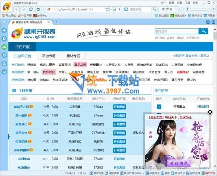
Task: Open the 工具 menu
Action: [187, 3]
